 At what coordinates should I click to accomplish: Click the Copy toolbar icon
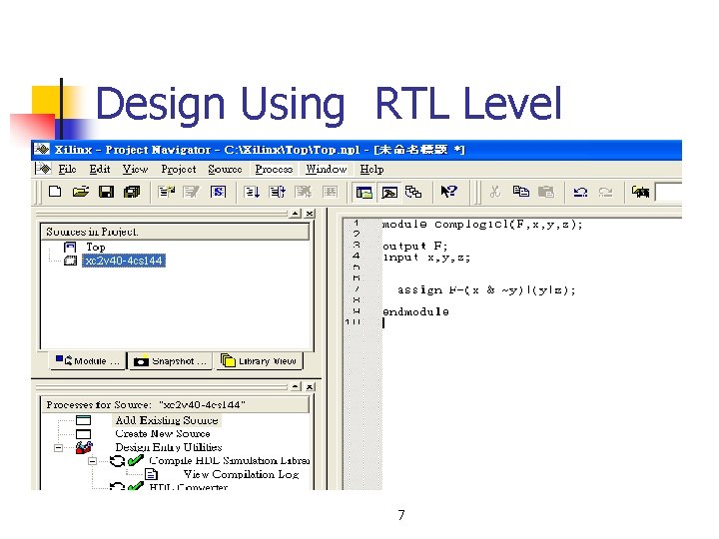(x=521, y=192)
